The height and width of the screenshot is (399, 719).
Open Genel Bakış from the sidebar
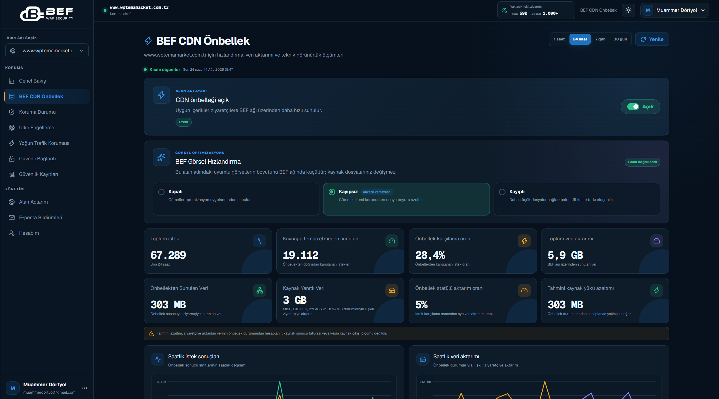(47, 81)
